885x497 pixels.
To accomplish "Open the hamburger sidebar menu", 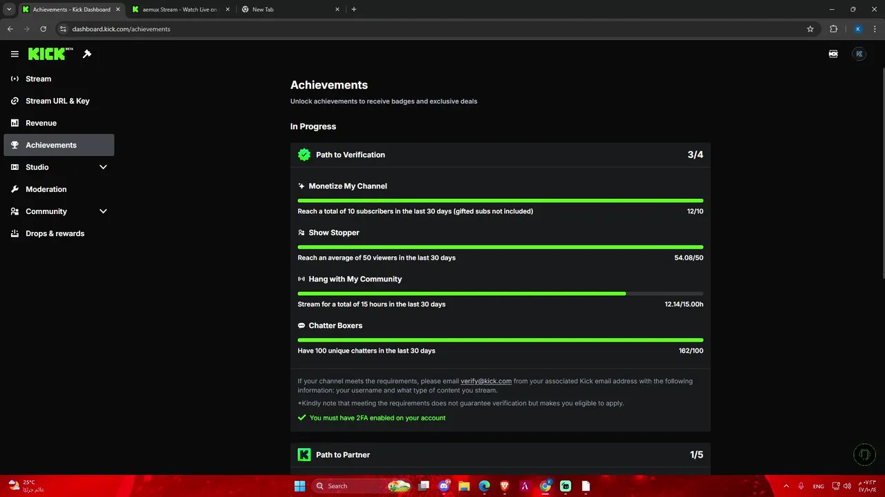I will click(15, 54).
